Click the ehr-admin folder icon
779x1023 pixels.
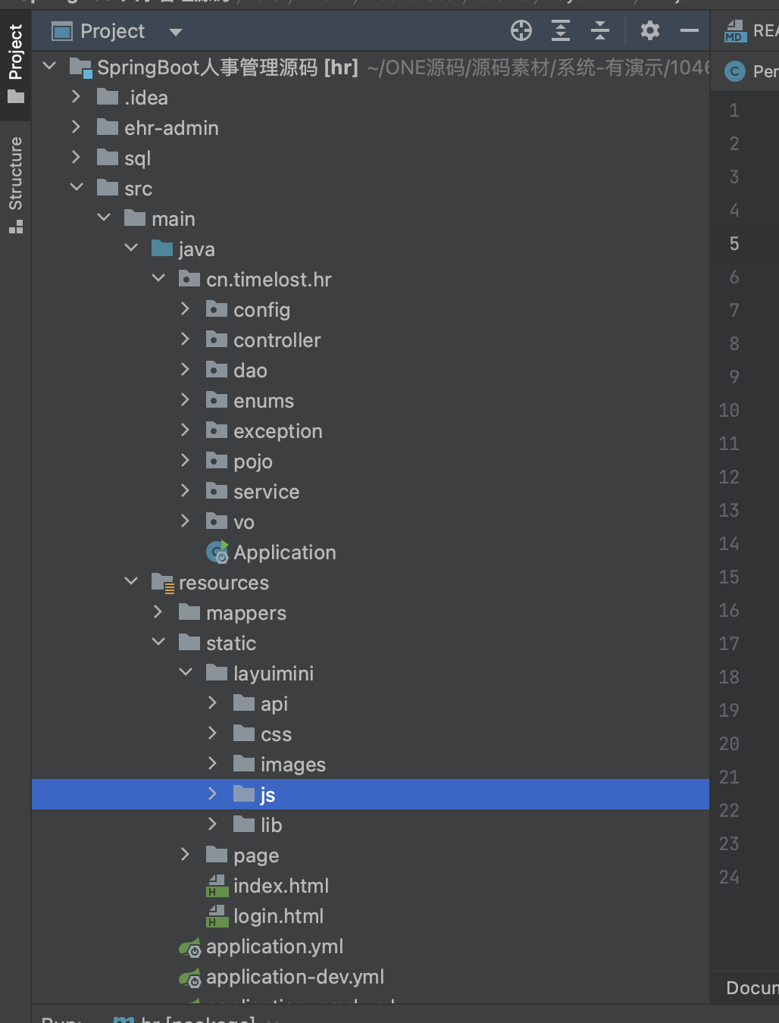tap(108, 127)
